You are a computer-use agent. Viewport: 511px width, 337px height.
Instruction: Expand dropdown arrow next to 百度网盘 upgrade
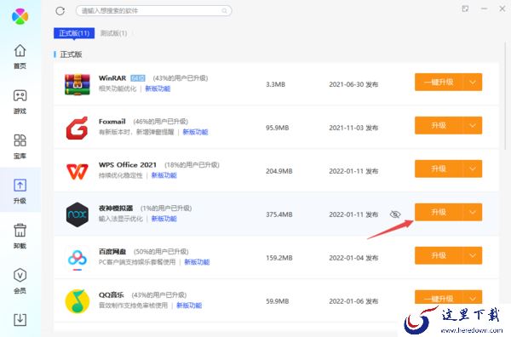[473, 255]
